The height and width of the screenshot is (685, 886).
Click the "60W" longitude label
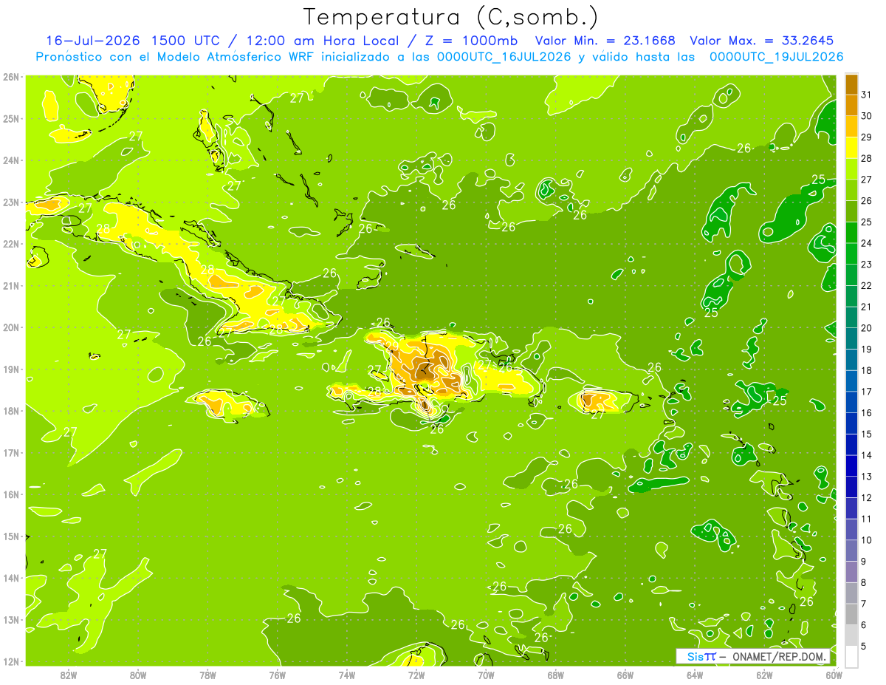[833, 675]
